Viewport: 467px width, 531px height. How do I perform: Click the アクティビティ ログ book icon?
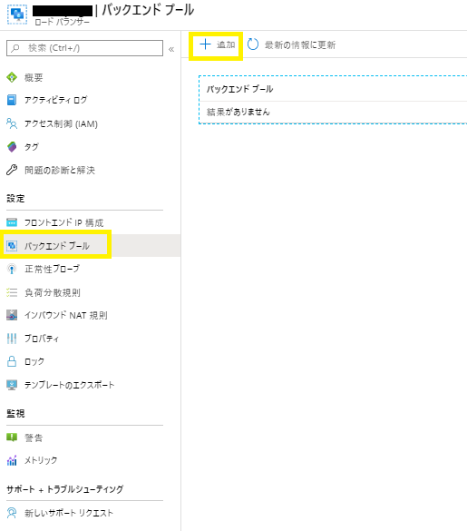coord(12,100)
